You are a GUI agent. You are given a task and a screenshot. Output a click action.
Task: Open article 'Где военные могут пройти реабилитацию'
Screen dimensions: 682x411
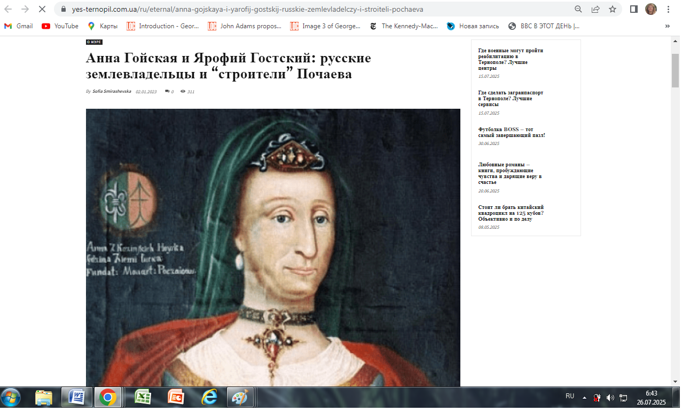[x=511, y=59]
